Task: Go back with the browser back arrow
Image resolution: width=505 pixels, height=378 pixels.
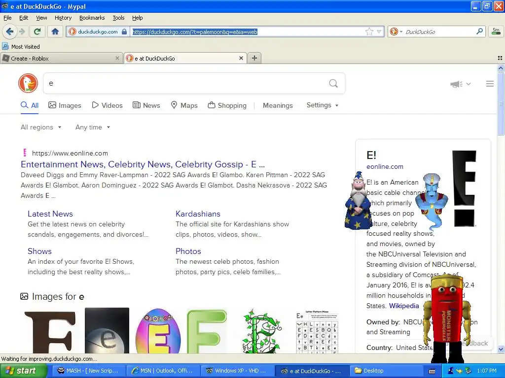Action: click(10, 31)
